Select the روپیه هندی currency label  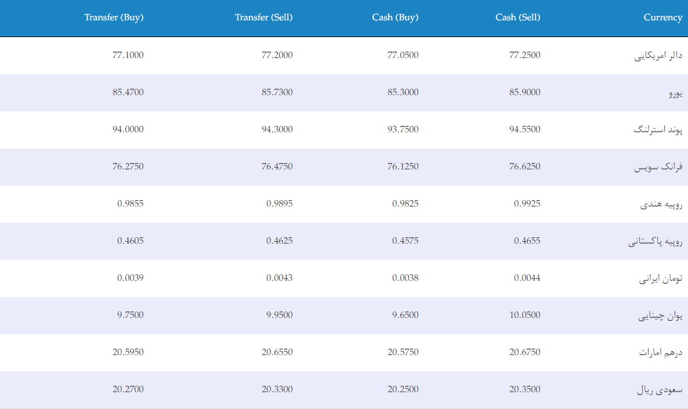point(661,204)
